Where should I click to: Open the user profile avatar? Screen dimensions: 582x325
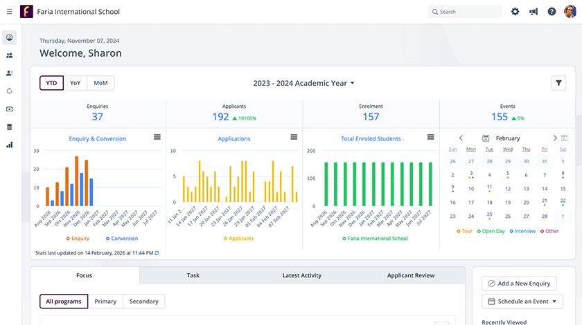click(570, 12)
